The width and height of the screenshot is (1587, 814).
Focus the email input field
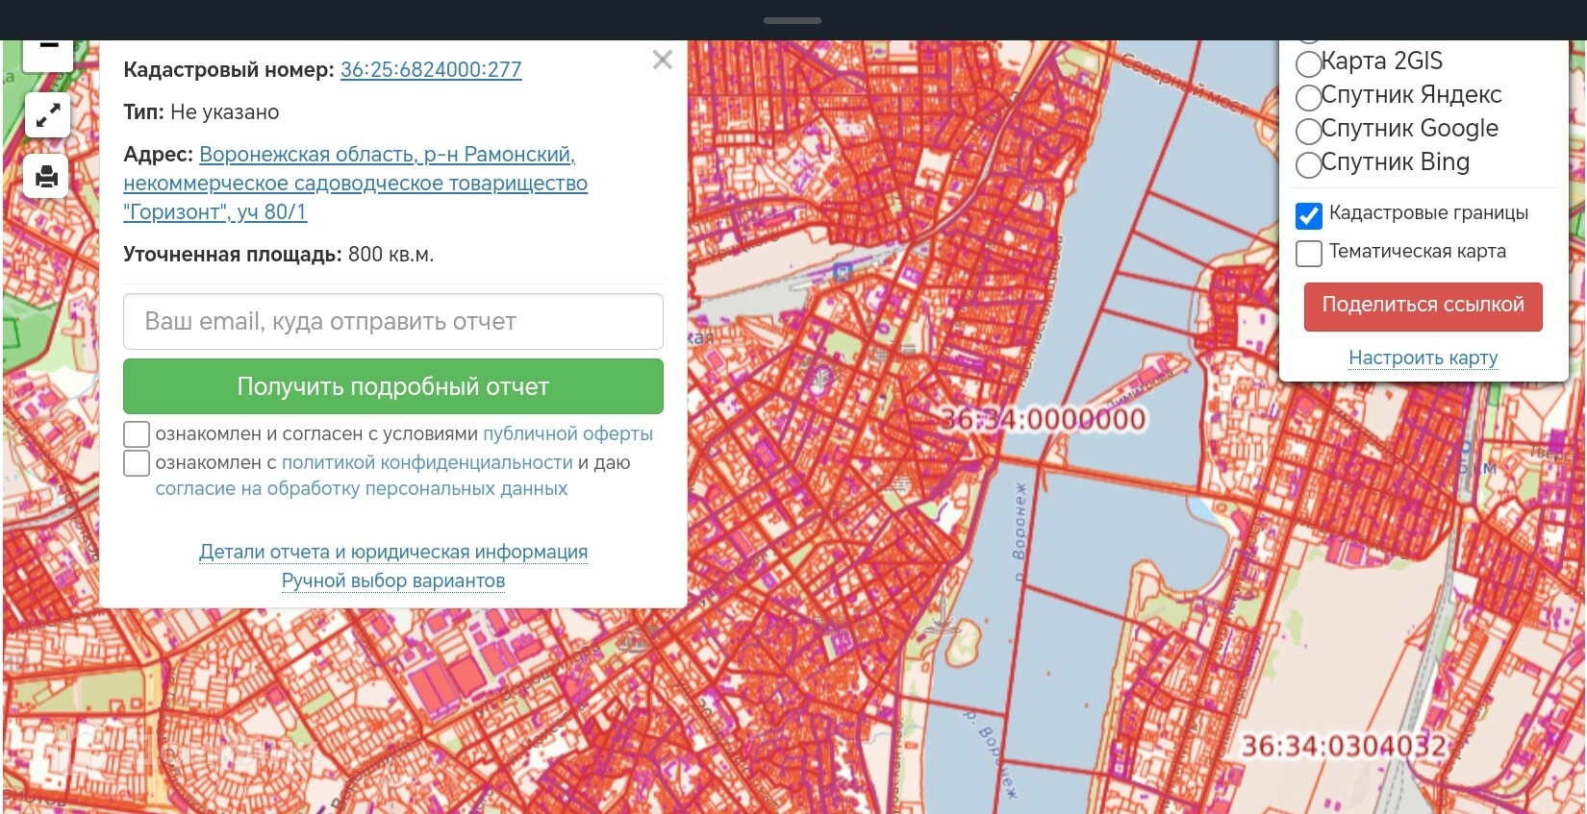coord(392,321)
